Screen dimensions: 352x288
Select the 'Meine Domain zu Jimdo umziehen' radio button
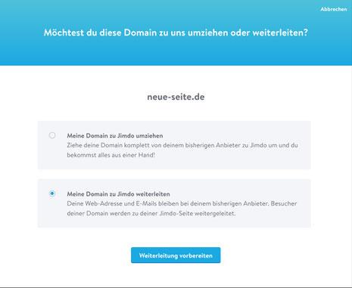coord(52,135)
